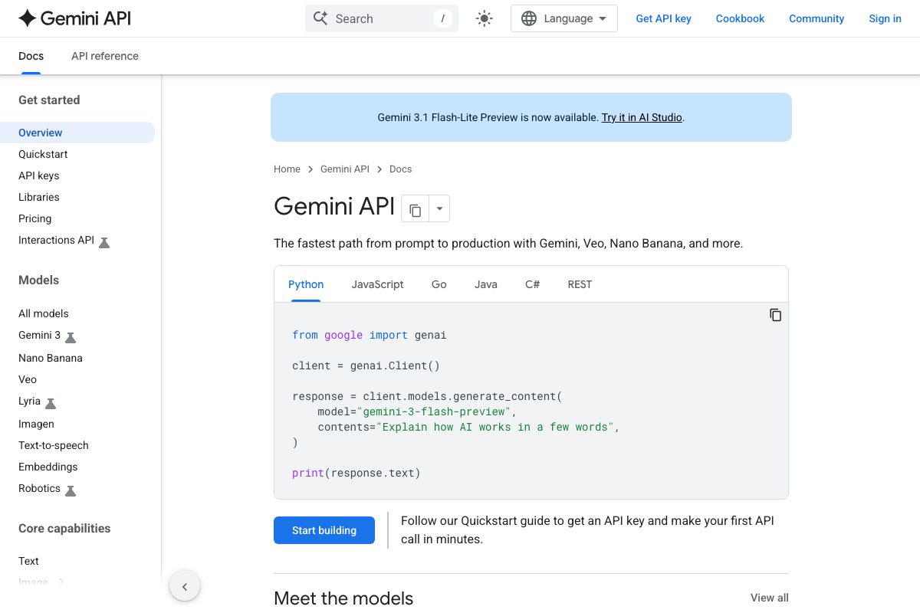This screenshot has width=920, height=613.
Task: Toggle the light/dark theme sun icon
Action: click(x=484, y=18)
